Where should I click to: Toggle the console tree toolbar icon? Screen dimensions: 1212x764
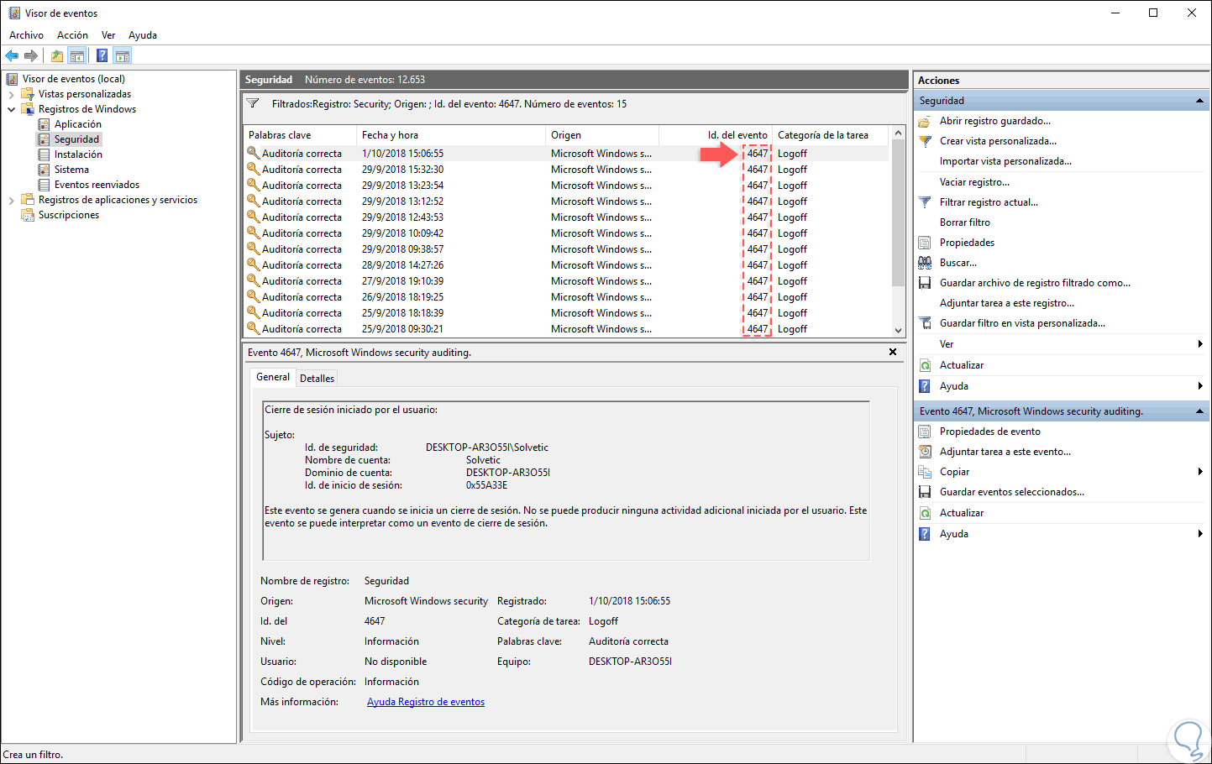77,56
